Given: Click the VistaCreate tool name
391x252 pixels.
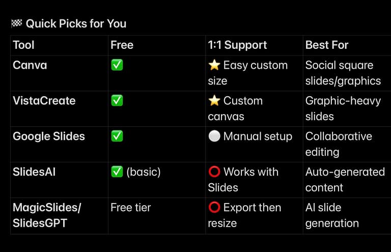Looking at the screenshot, I should click(x=44, y=101).
